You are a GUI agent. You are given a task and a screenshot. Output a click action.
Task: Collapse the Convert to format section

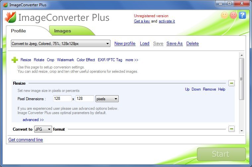pos(231,129)
